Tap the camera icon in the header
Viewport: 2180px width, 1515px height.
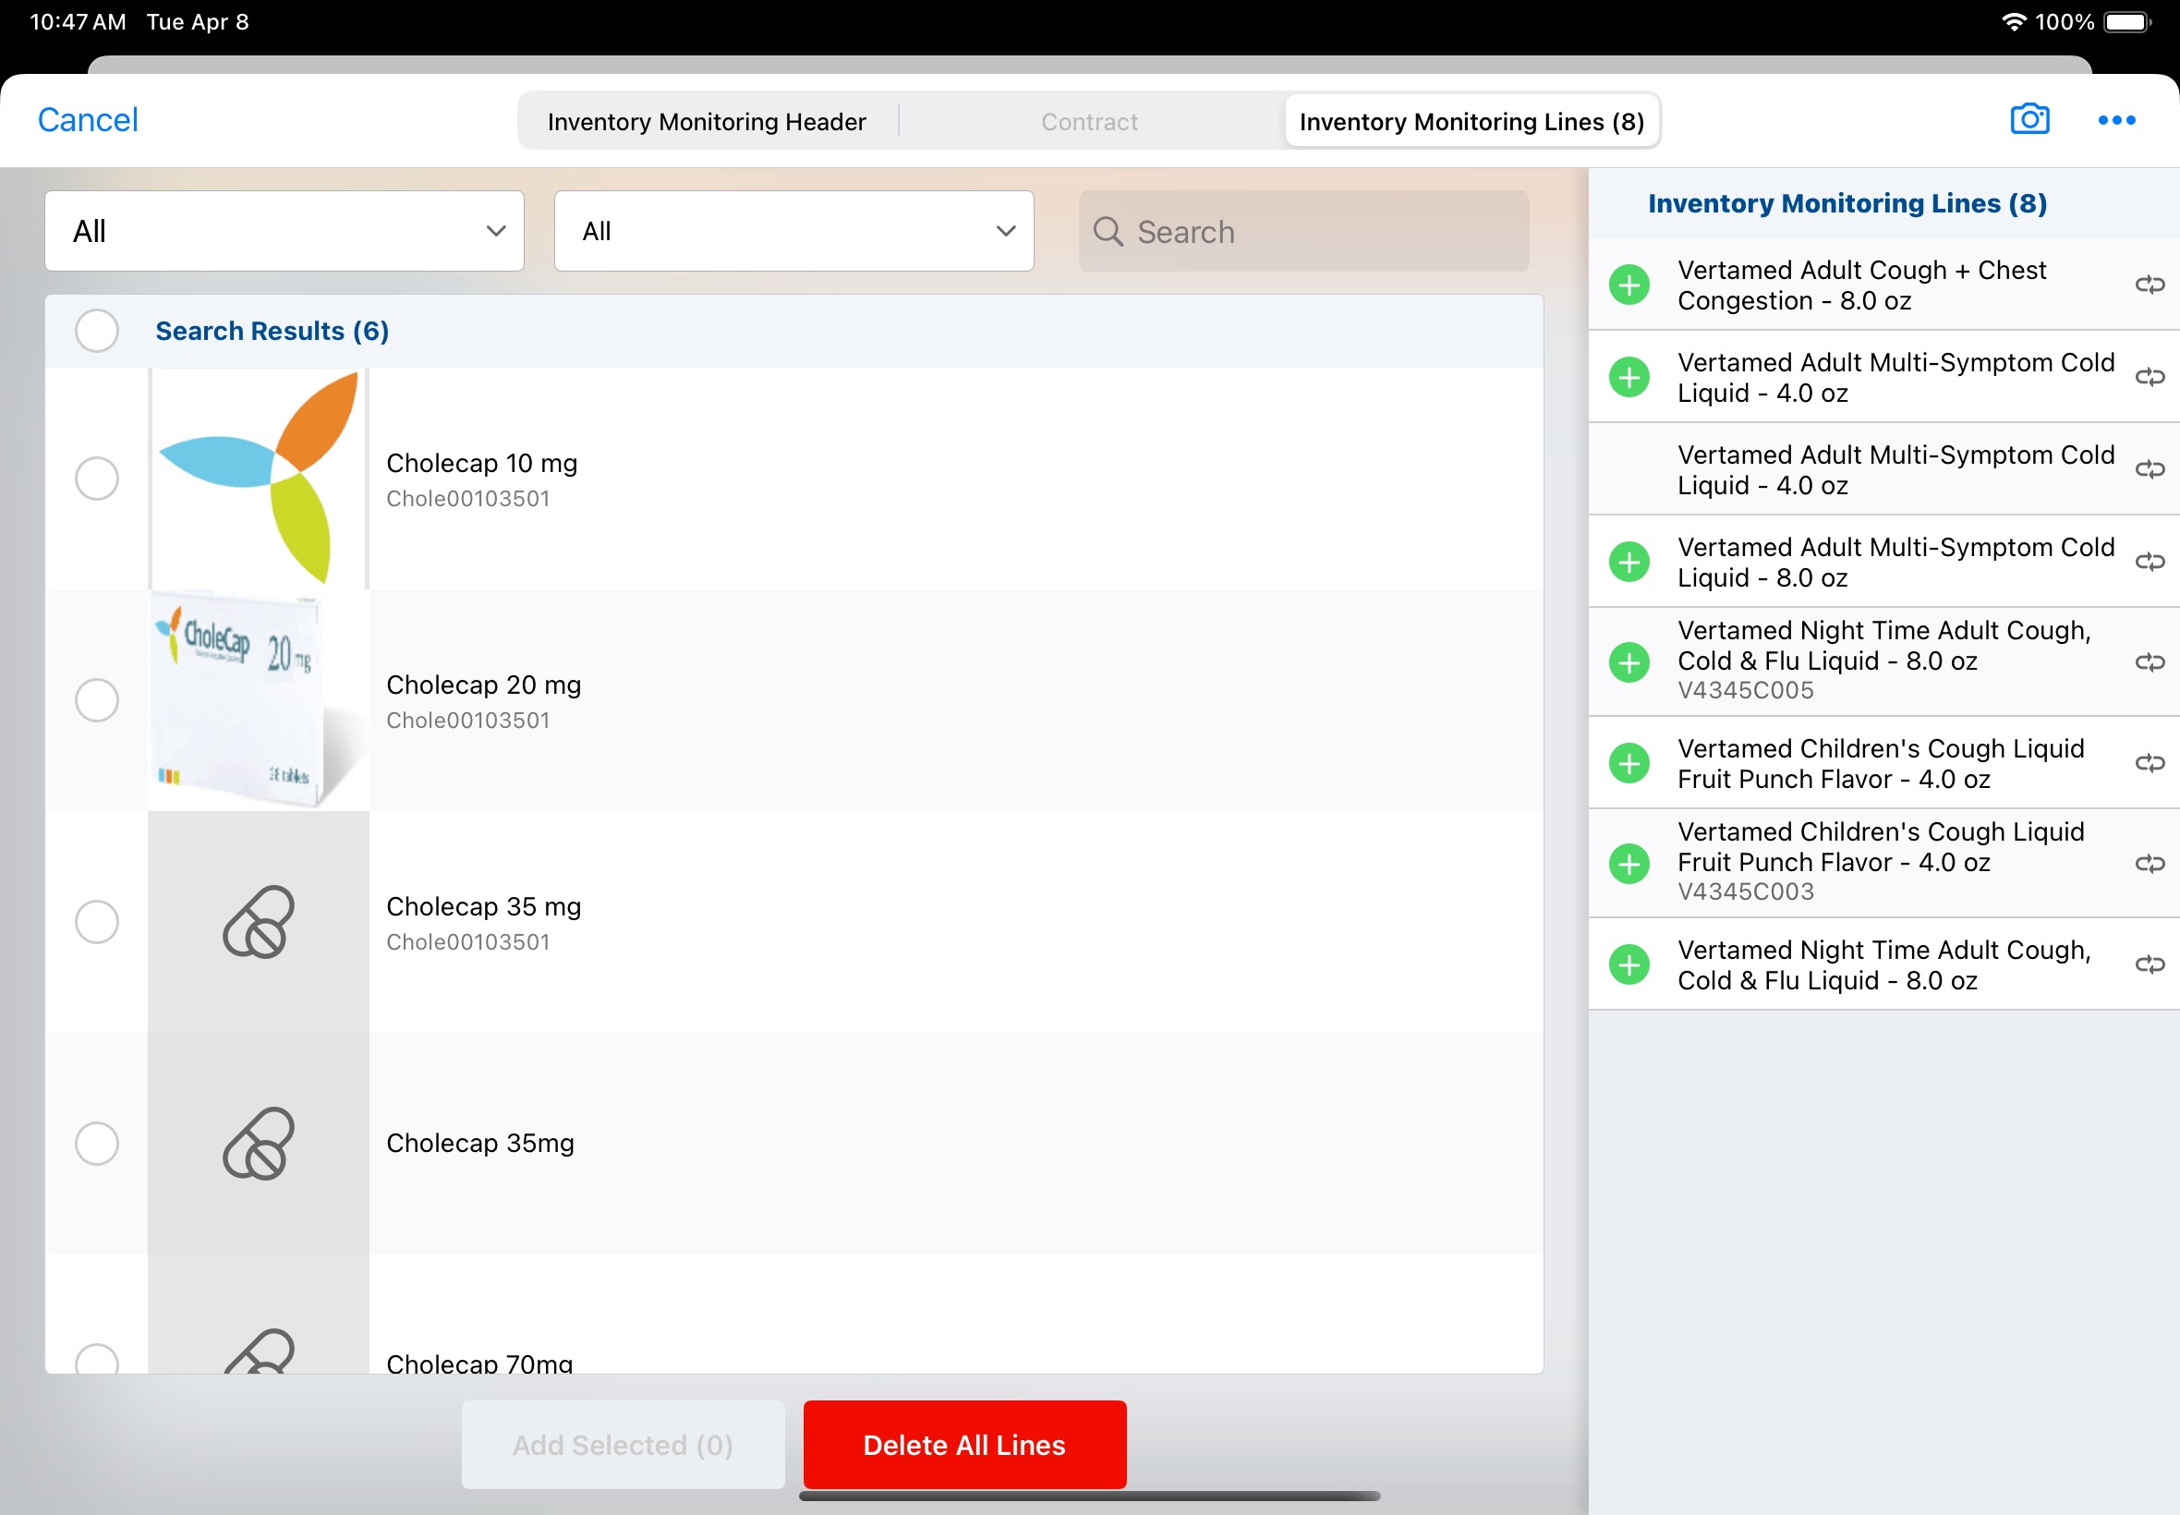2029,119
